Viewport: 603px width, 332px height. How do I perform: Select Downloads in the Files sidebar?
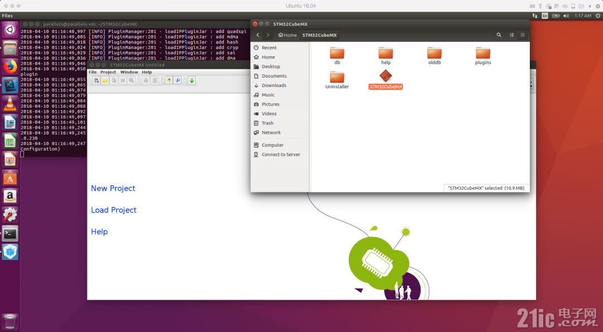tap(280, 85)
